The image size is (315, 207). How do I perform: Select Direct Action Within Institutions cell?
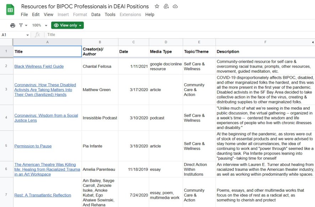(199, 169)
